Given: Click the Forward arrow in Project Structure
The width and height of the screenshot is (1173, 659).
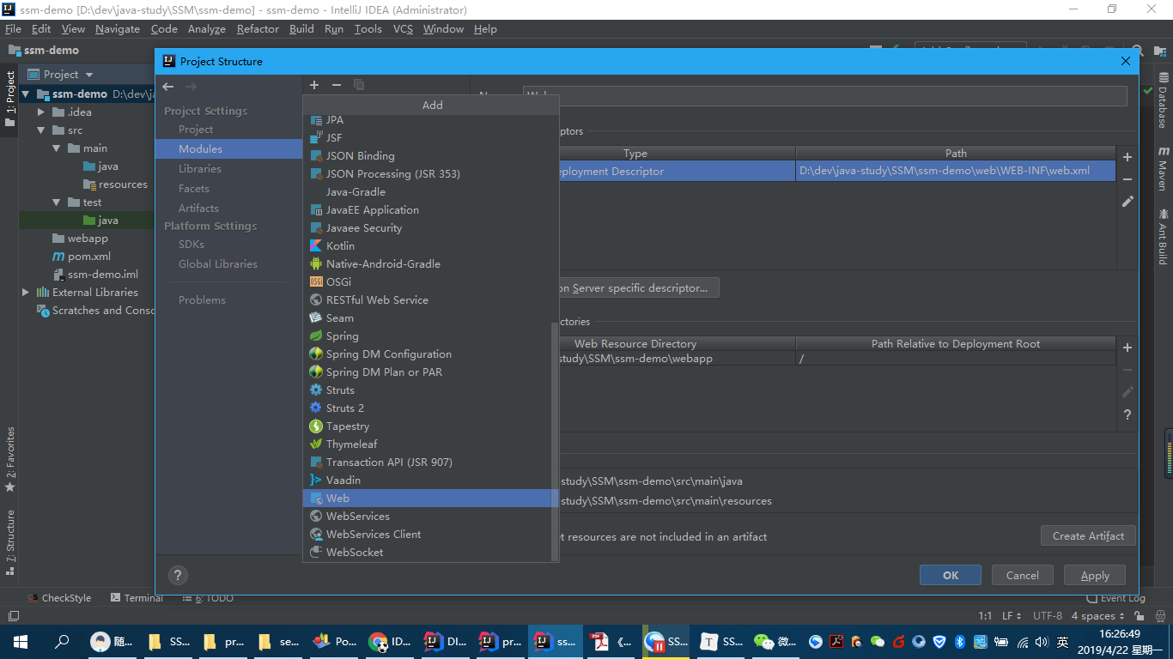Looking at the screenshot, I should point(191,87).
